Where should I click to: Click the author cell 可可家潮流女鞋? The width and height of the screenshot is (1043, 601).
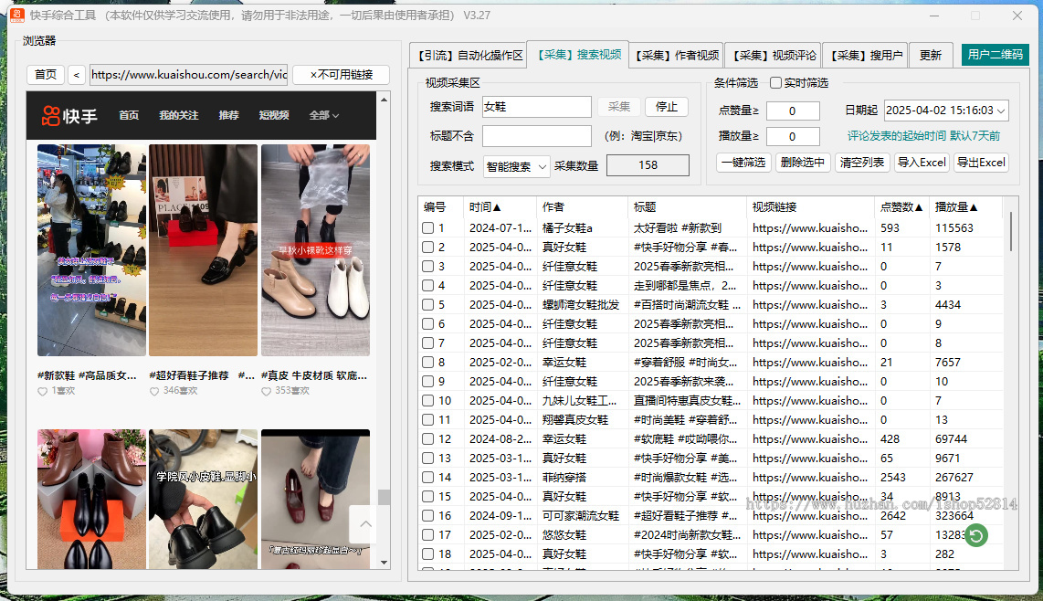pos(581,516)
